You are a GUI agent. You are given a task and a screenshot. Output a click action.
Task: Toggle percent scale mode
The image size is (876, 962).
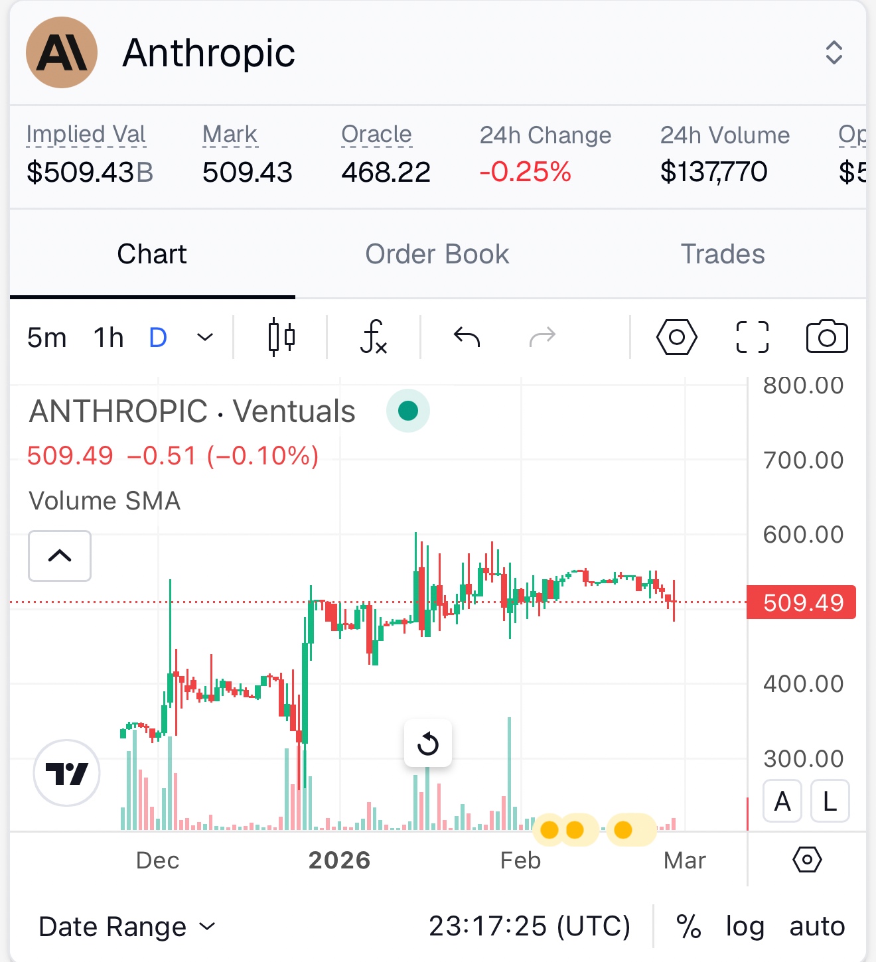point(688,926)
